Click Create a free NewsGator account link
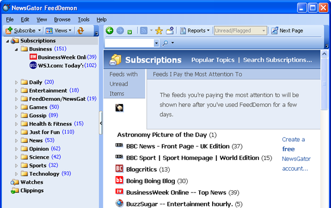The image size is (331, 208). (296, 154)
